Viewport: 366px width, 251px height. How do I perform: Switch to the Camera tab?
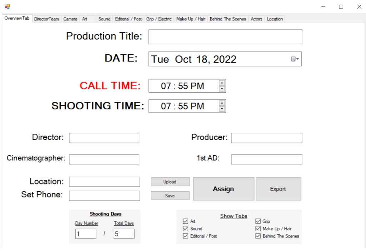tap(70, 19)
